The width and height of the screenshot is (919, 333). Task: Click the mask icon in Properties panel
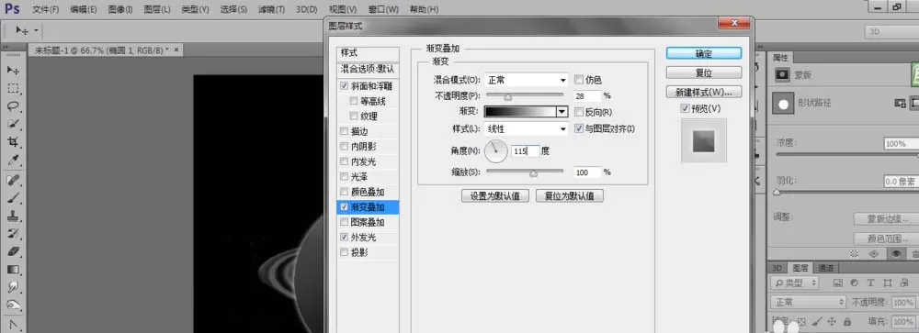point(782,75)
